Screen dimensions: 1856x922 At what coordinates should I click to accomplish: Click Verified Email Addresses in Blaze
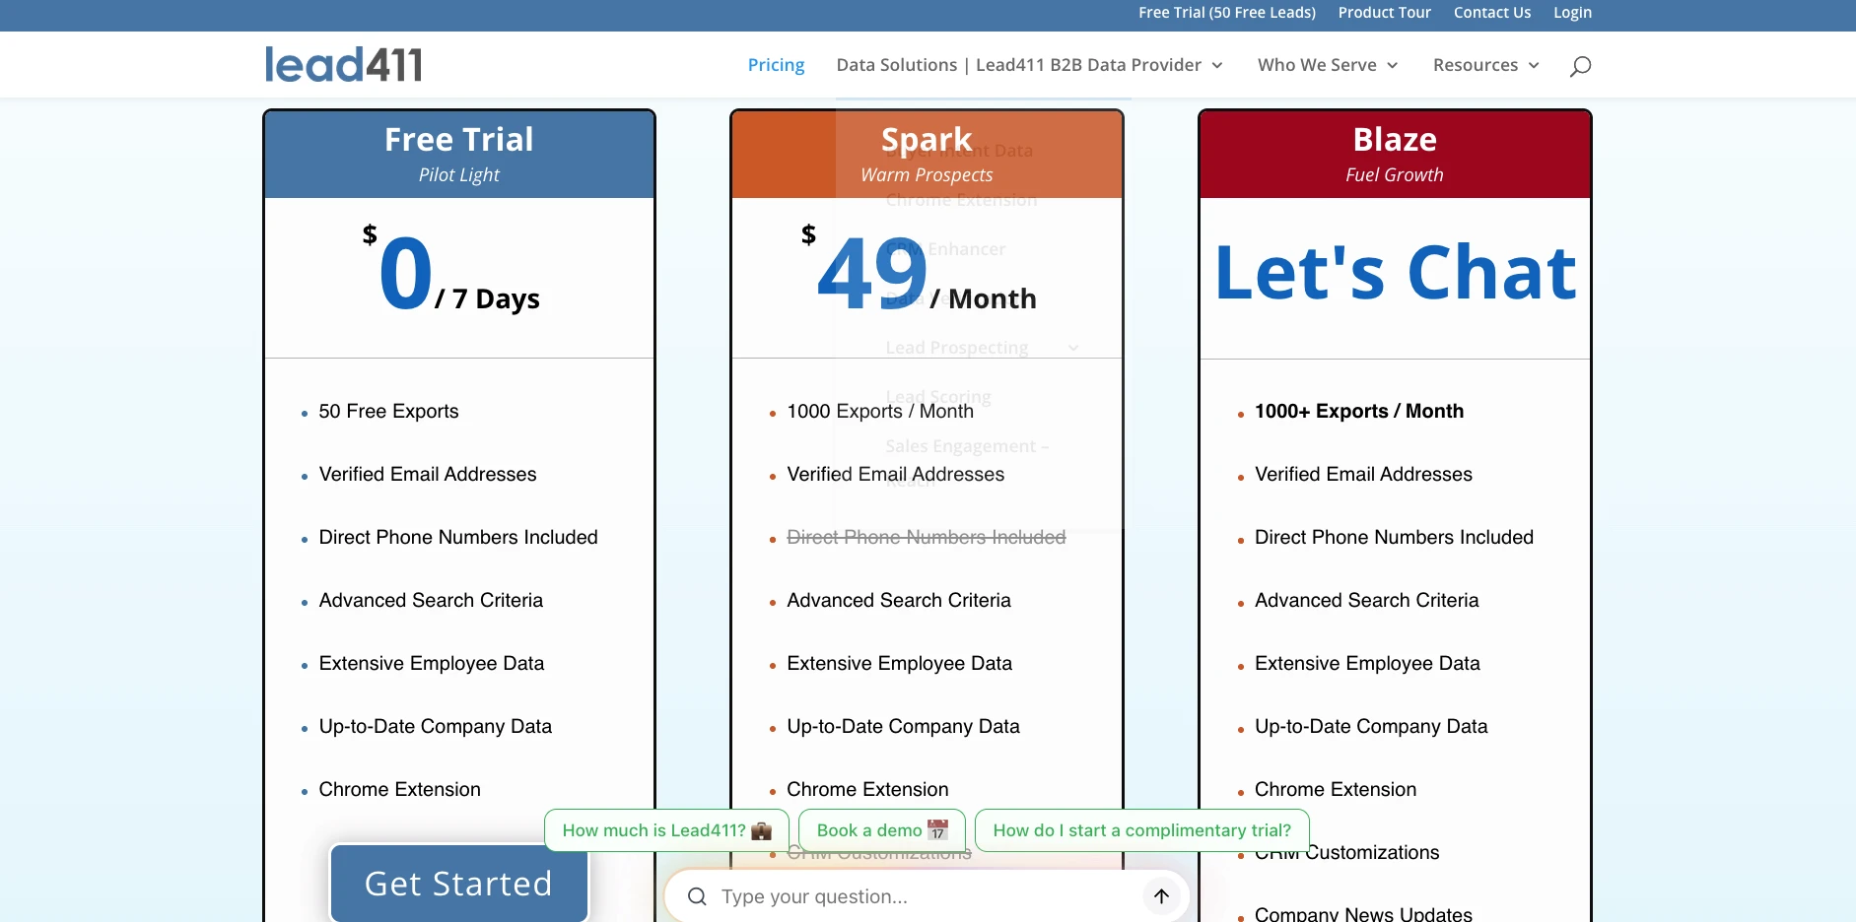[x=1363, y=475]
